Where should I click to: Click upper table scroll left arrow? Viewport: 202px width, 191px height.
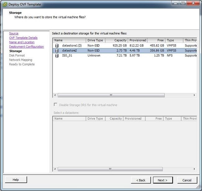[55, 95]
